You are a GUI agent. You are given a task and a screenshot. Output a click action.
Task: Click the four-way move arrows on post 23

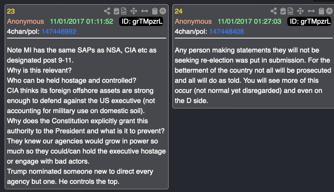click(134, 11)
